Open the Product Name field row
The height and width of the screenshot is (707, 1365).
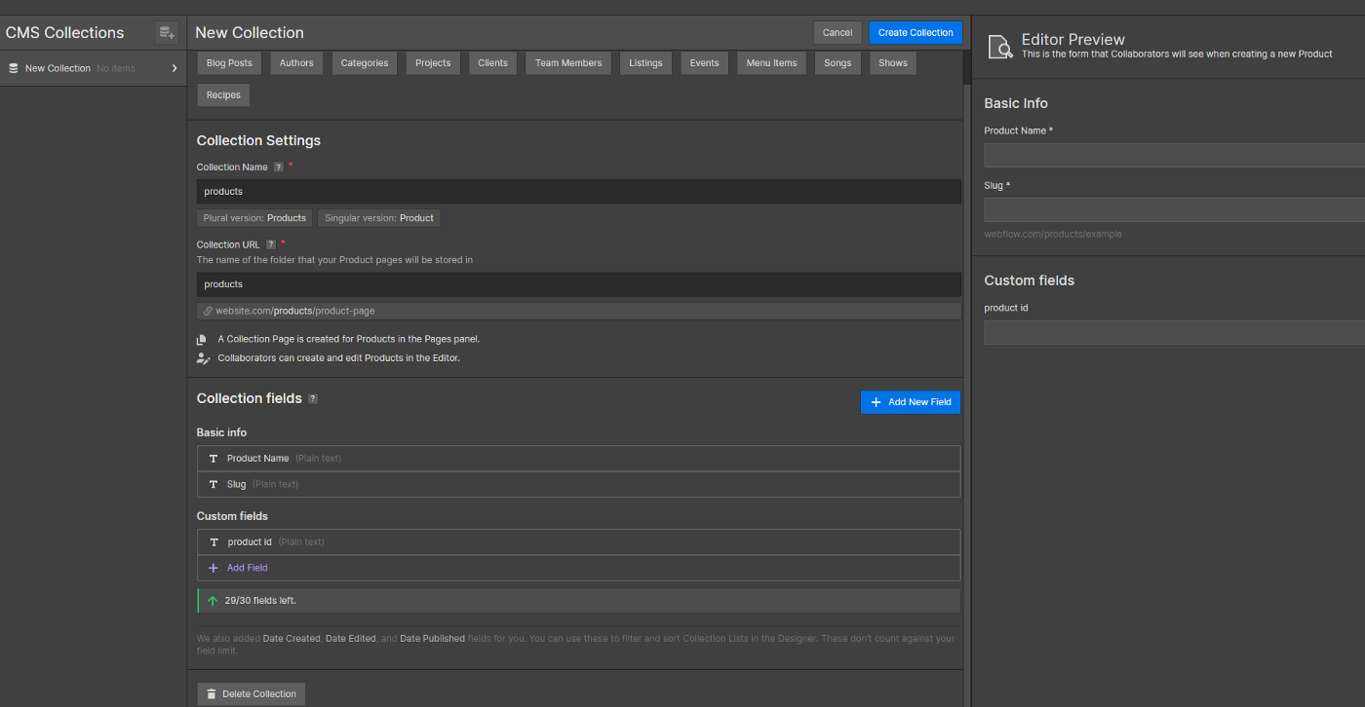click(x=579, y=459)
